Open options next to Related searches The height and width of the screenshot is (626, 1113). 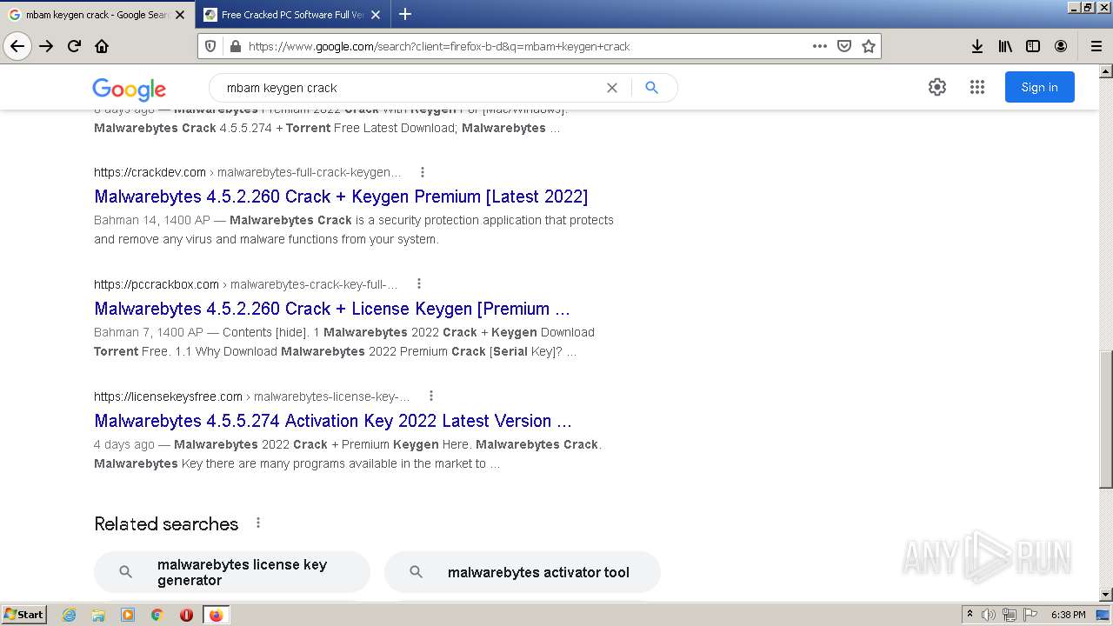point(258,523)
